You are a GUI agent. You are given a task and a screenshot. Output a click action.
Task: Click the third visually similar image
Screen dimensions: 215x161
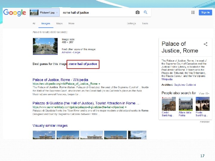[92, 135]
